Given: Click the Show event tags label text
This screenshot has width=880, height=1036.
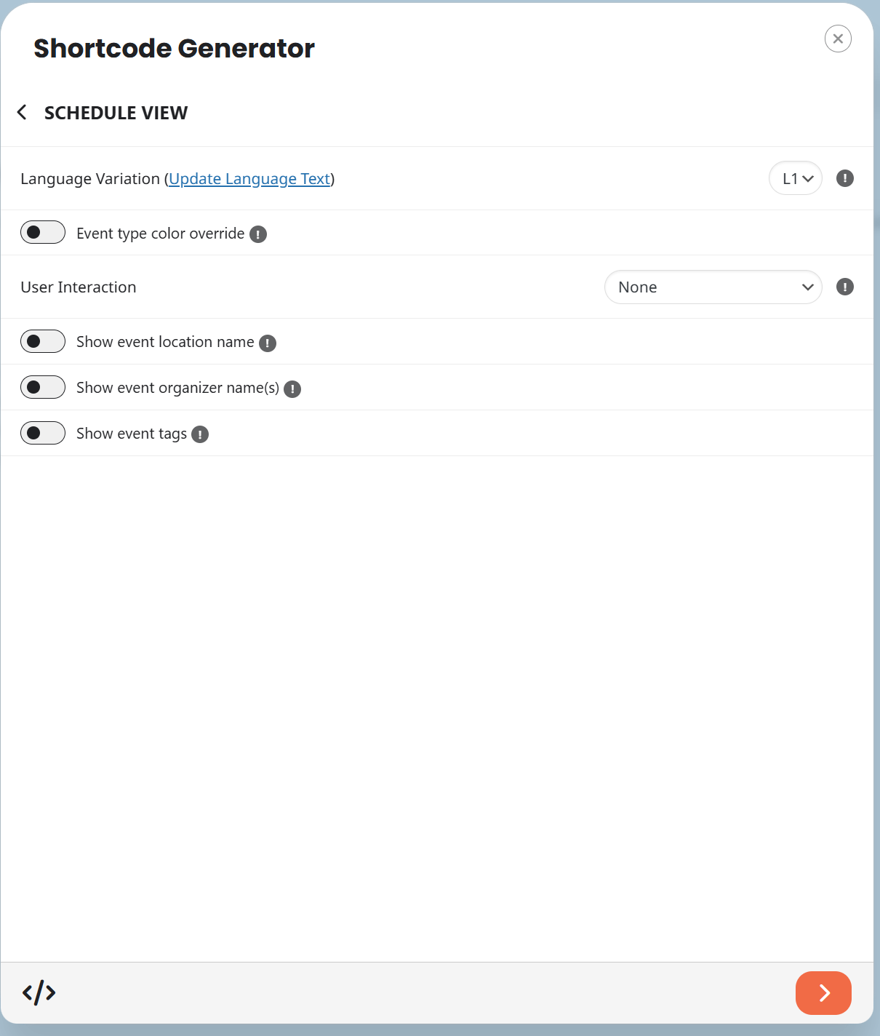Looking at the screenshot, I should point(132,434).
